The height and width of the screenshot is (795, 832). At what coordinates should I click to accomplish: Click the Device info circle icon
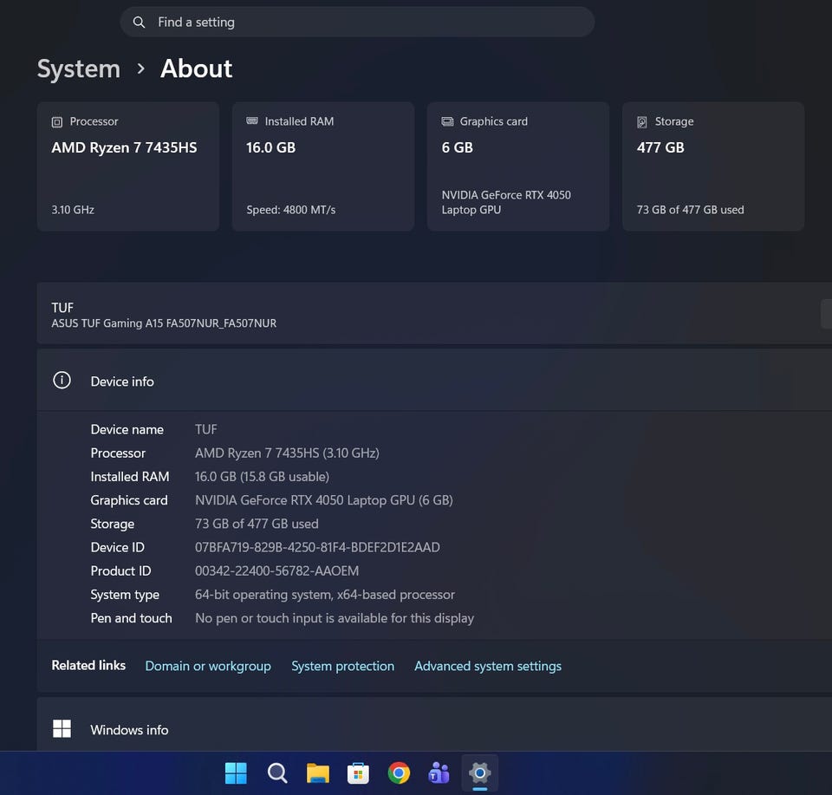point(62,381)
